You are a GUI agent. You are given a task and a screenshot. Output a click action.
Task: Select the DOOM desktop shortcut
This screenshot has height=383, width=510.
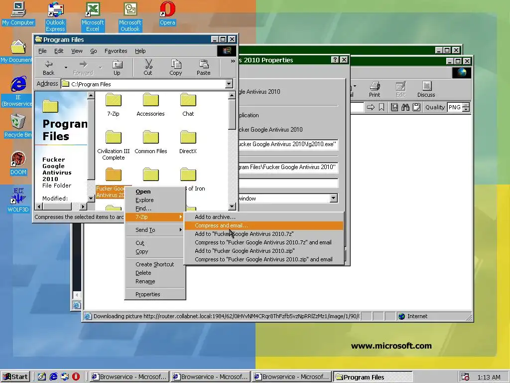(x=18, y=164)
